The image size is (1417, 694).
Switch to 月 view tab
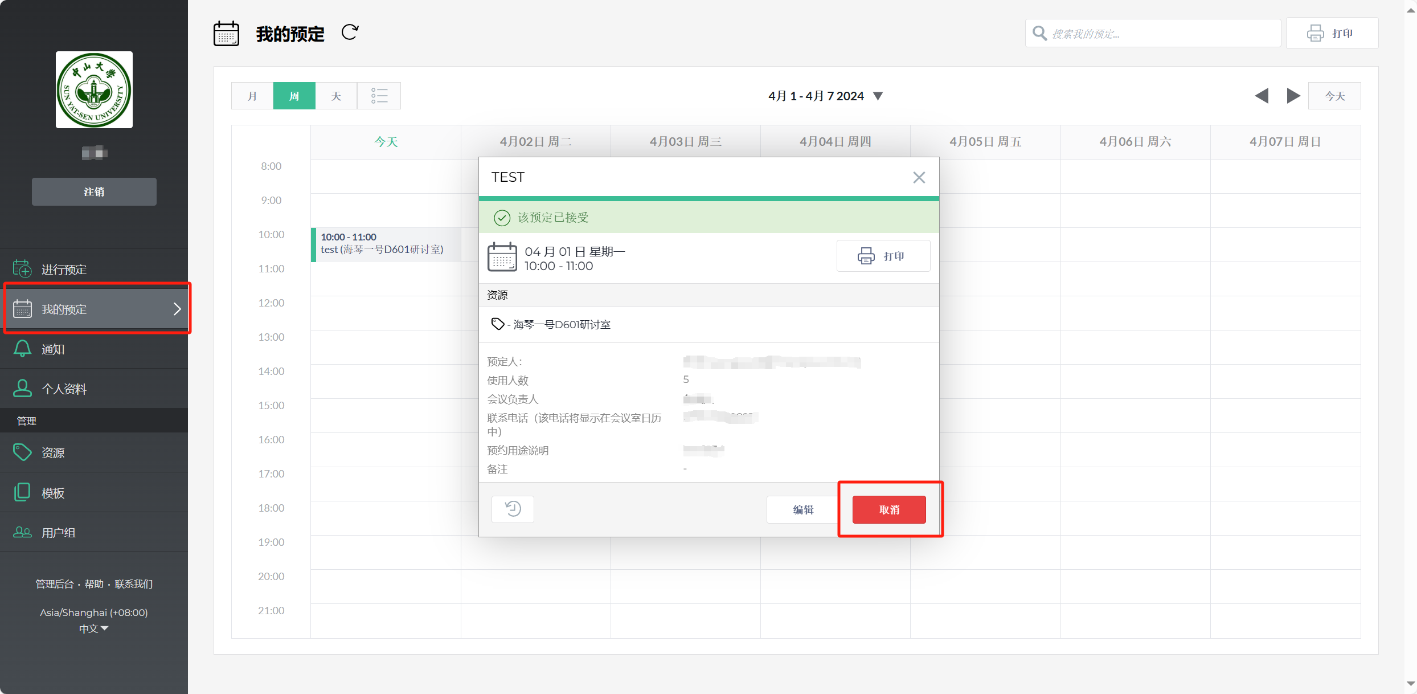point(252,96)
